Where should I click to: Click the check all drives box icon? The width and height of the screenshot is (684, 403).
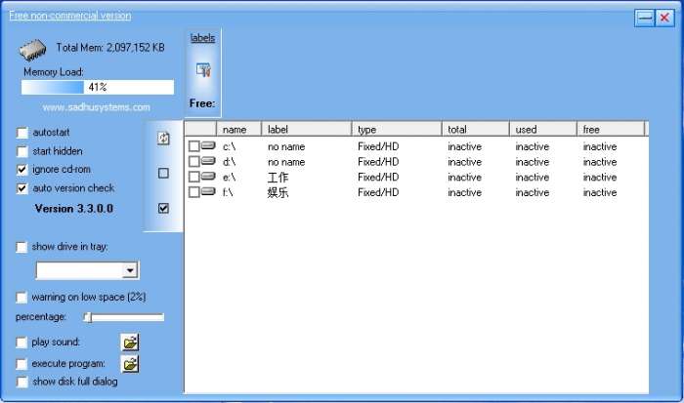[x=163, y=208]
